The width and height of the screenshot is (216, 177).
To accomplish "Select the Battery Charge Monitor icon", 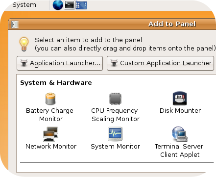I will pyautogui.click(x=50, y=99).
